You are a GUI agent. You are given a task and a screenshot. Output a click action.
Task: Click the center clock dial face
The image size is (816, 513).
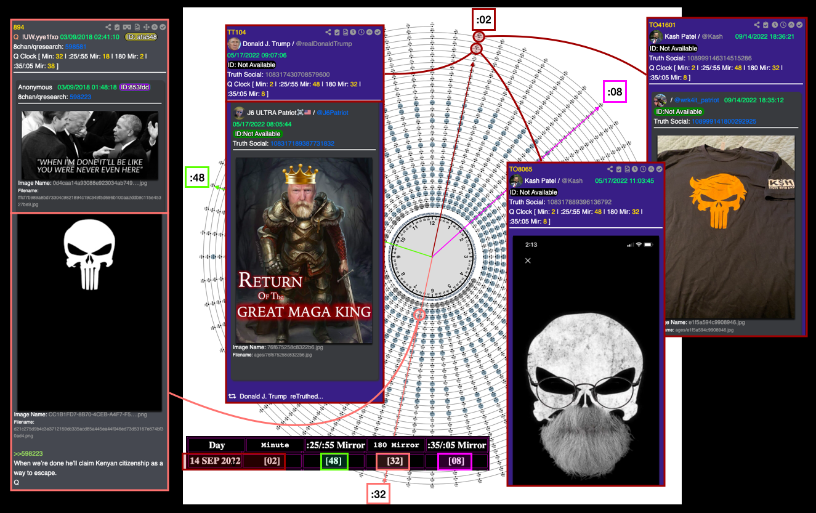pyautogui.click(x=432, y=257)
